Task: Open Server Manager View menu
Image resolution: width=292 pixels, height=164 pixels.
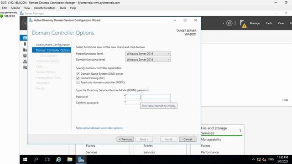Action: click(281, 23)
